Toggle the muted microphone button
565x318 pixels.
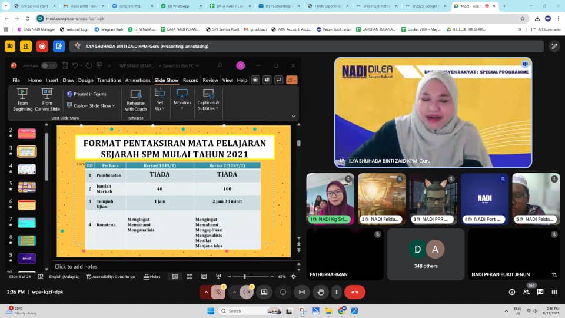(218, 292)
